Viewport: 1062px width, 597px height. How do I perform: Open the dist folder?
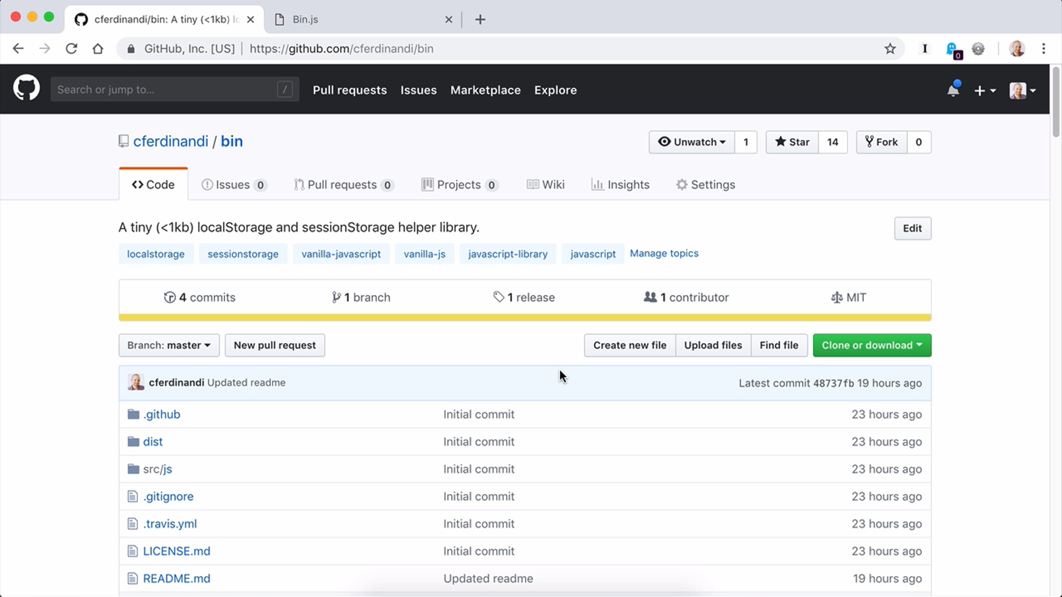[153, 442]
